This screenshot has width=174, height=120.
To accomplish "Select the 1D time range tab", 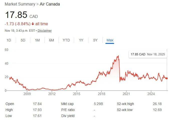I will [x=9, y=40].
